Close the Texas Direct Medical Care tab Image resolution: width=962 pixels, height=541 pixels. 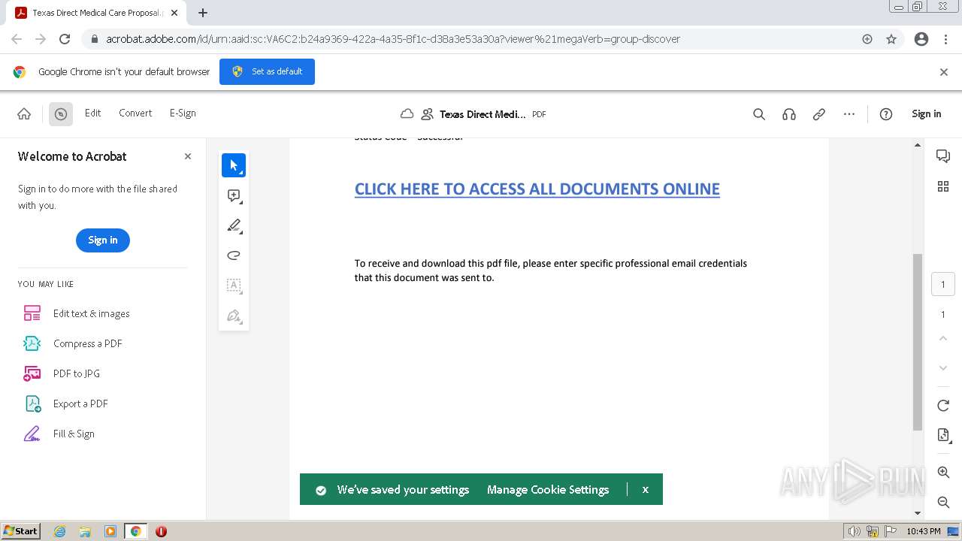174,13
